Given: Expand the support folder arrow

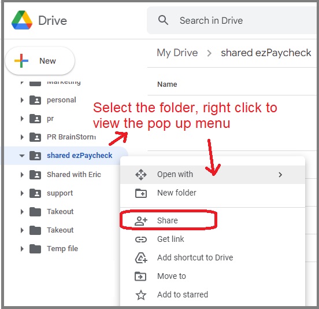Looking at the screenshot, I should pyautogui.click(x=22, y=193).
